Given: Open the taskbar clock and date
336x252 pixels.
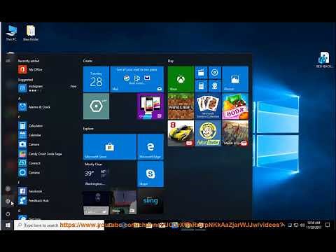Looking at the screenshot, I should 314,225.
